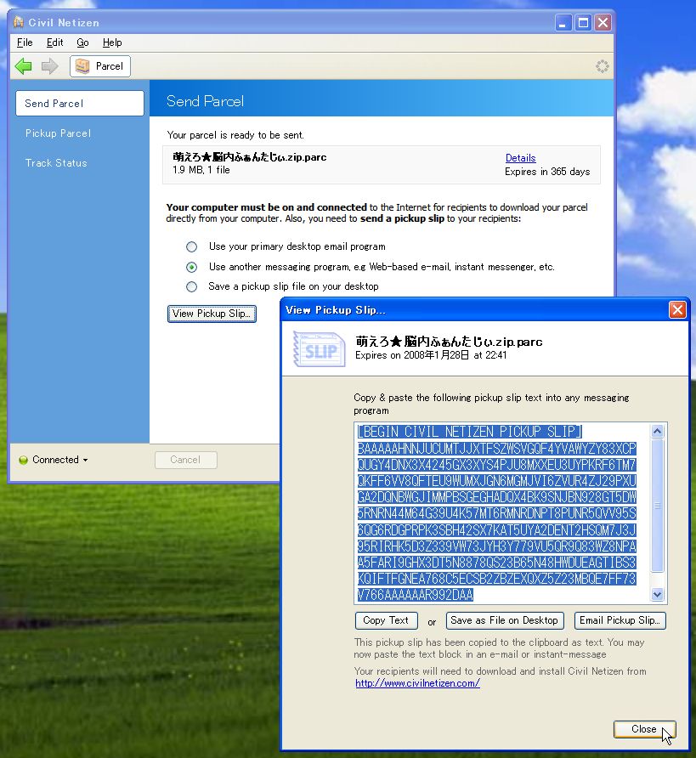Click 'Your parcel is ready to be sent.' text
This screenshot has width=696, height=758.
235,135
